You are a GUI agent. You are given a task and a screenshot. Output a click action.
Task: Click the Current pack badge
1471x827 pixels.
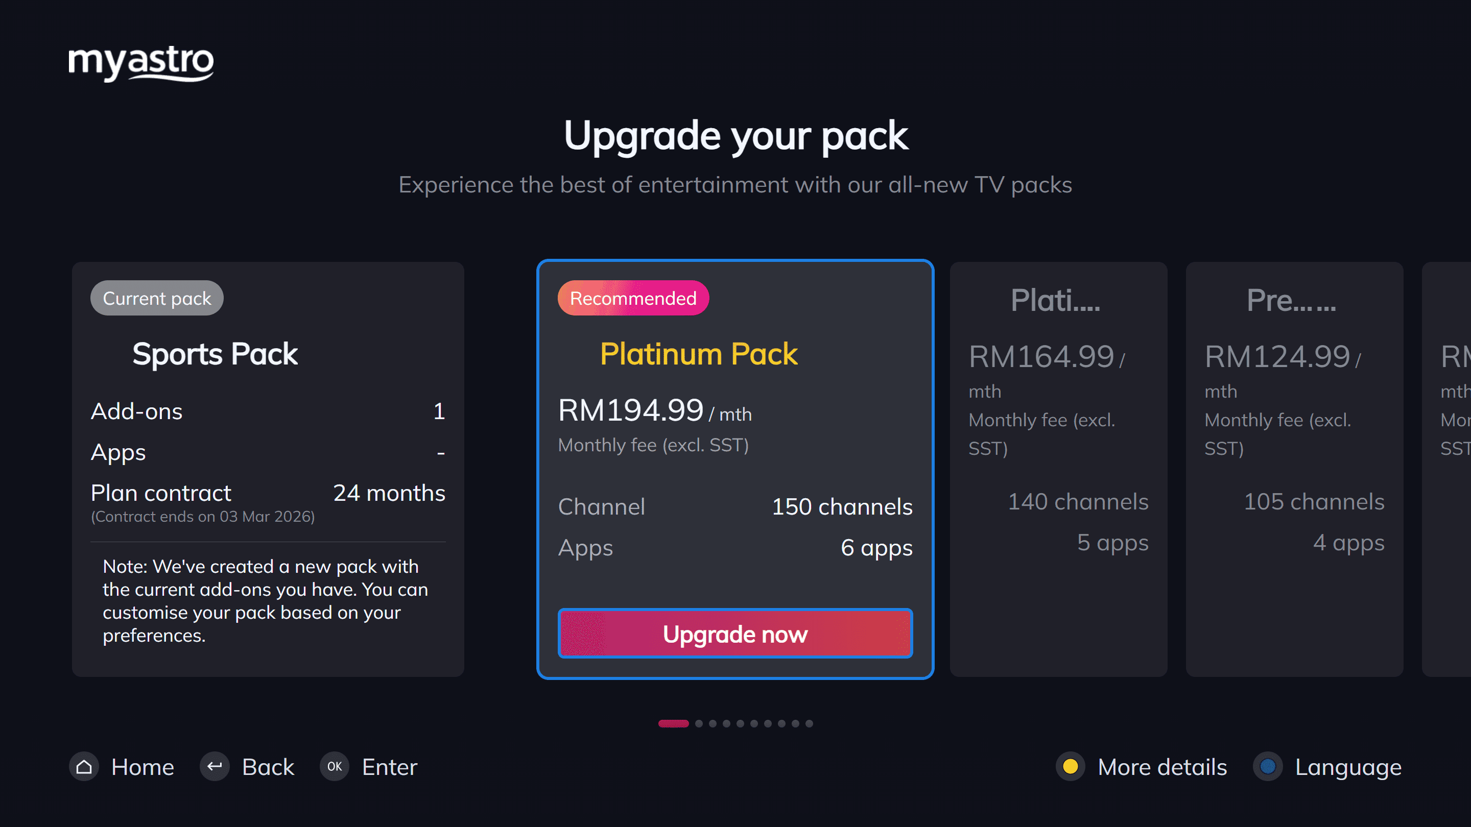click(157, 298)
